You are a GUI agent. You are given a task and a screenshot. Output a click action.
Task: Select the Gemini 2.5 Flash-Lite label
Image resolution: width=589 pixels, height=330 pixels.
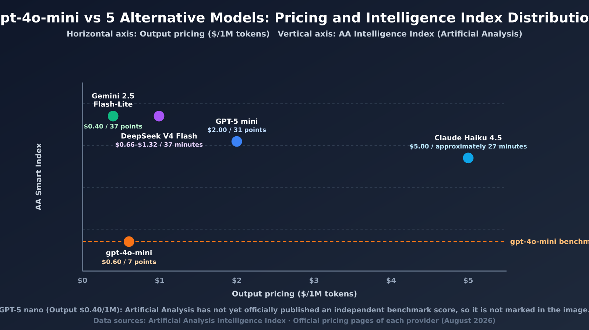point(113,100)
